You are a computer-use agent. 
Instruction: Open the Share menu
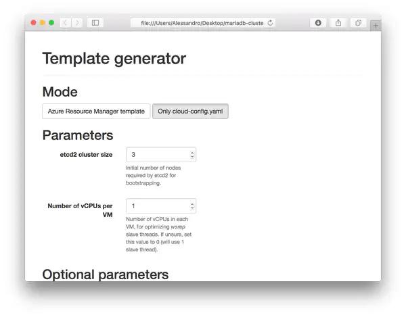[338, 22]
